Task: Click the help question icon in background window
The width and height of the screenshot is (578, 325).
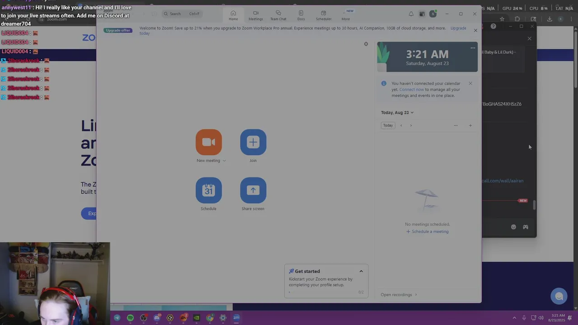Action: tap(493, 26)
